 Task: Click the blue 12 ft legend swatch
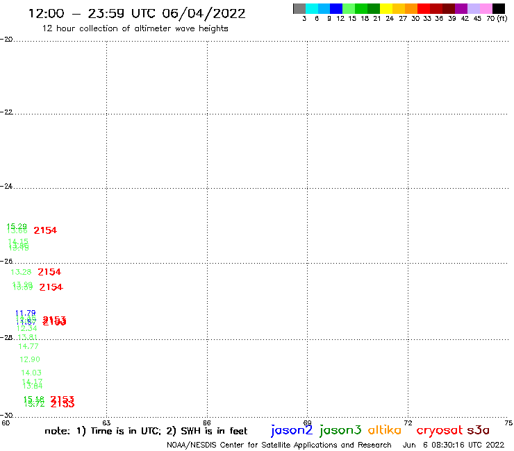tap(336, 8)
